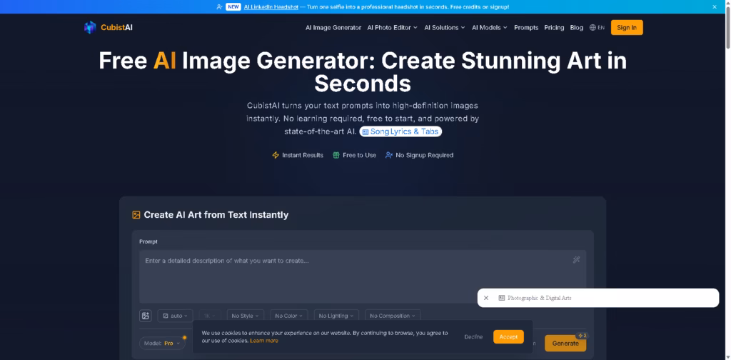Click the lightning Instant Results icon

tap(276, 155)
